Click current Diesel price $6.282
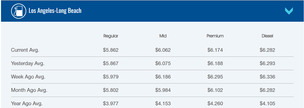The height and width of the screenshot is (108, 304). click(267, 50)
